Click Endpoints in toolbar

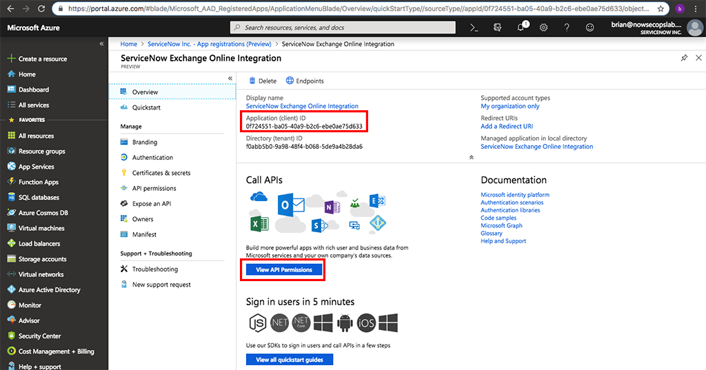305,81
